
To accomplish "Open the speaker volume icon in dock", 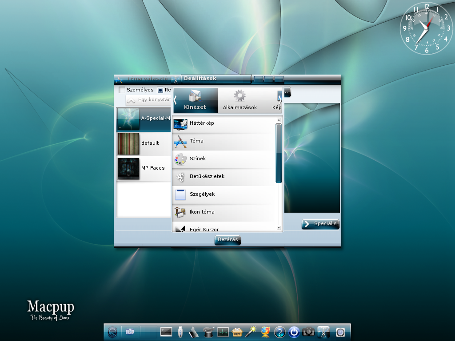I will tap(340, 332).
